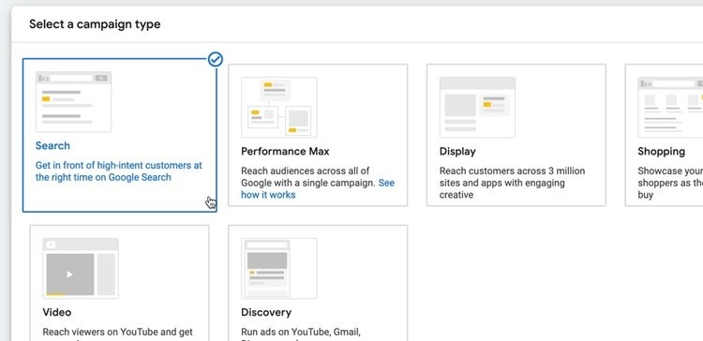
Task: Click the Shopping campaign illustration icon
Action: (671, 107)
